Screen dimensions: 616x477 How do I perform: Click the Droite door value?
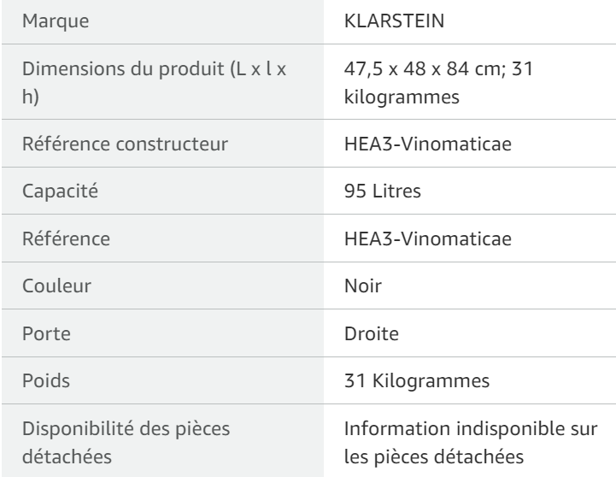tap(372, 333)
